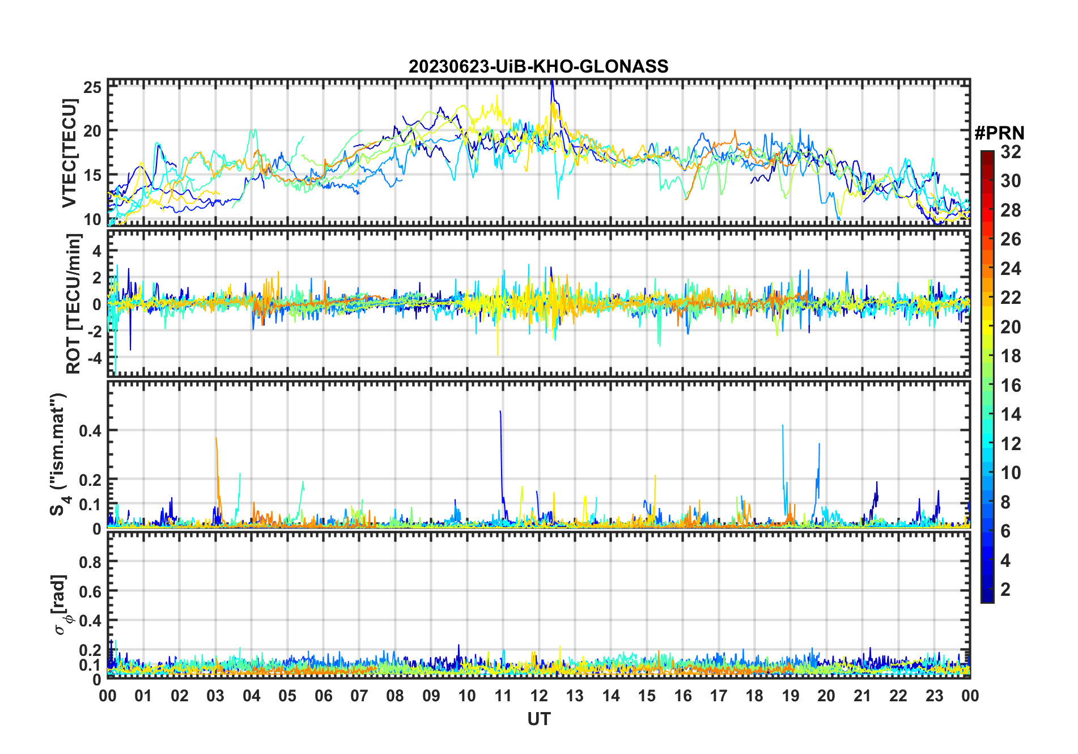Screen dimensions: 1078x754
Task: Click UT axis tick label 01
Action: coord(143,696)
